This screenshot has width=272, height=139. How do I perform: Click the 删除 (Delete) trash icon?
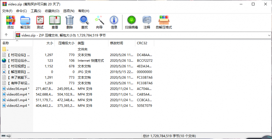69,22
